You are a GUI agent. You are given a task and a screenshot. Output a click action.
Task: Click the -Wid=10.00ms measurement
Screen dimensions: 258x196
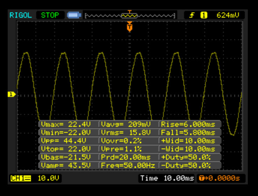(188, 149)
